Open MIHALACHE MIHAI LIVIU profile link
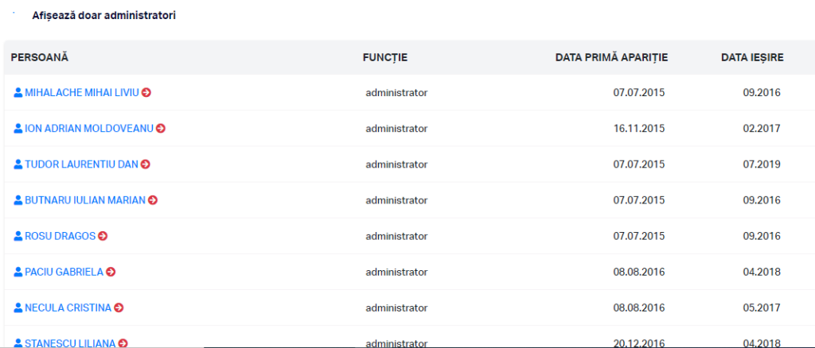 point(82,92)
